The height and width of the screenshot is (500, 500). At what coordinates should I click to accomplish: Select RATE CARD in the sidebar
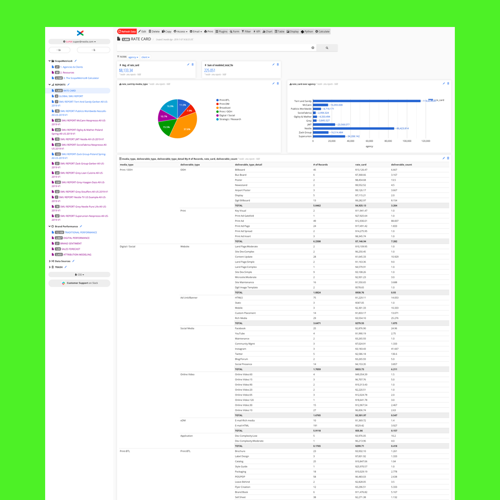point(79,91)
